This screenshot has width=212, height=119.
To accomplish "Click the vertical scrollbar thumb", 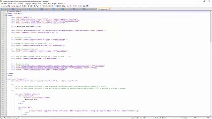I will tap(211, 27).
